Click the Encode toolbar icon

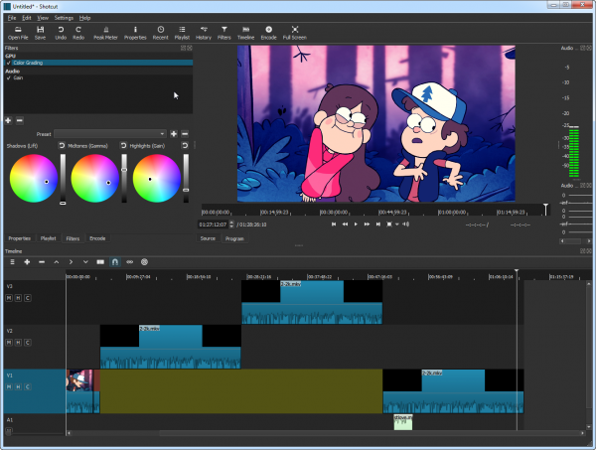[x=268, y=33]
